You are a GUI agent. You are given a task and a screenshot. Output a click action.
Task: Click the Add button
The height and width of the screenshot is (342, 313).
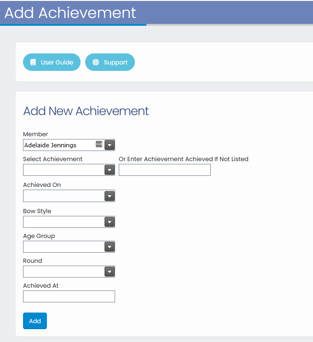click(x=35, y=321)
